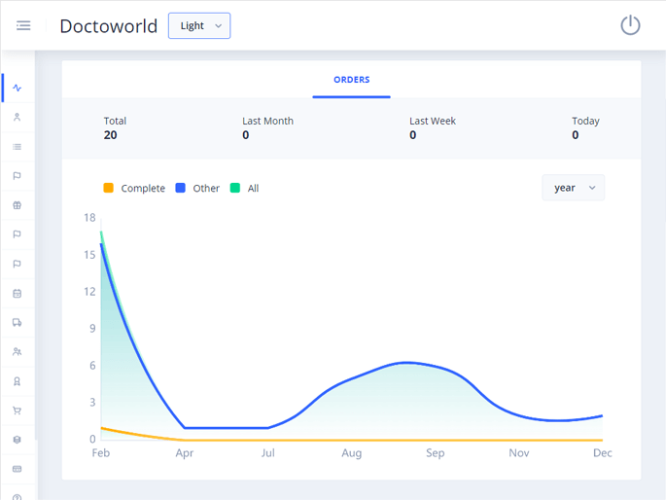The height and width of the screenshot is (500, 666).
Task: Select the credit card sidebar icon
Action: coord(18,469)
